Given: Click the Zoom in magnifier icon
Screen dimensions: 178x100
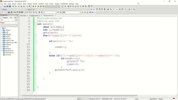Looking at the screenshot, I should click(34, 12).
